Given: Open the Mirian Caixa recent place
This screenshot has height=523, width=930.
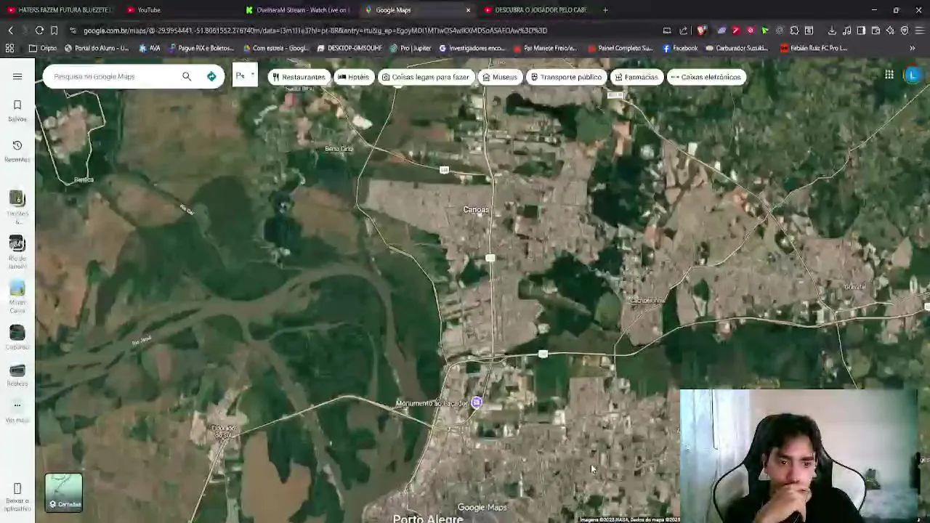Looking at the screenshot, I should tap(17, 296).
